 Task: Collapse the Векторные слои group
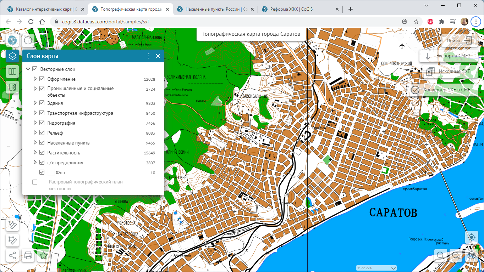(28, 69)
